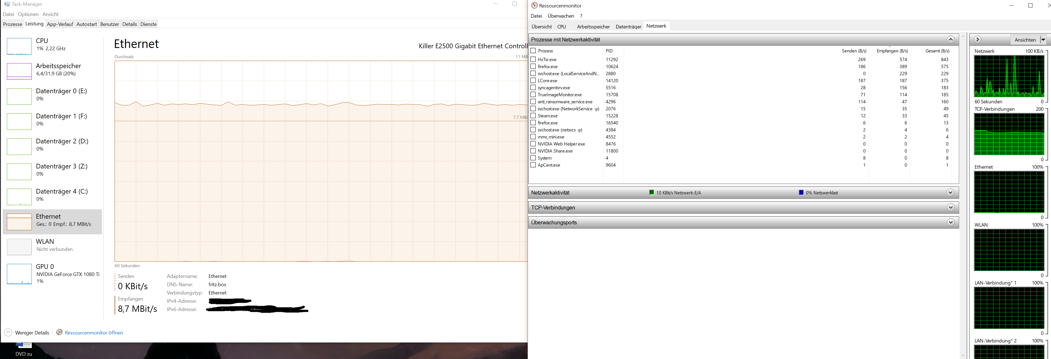The height and width of the screenshot is (359, 1051).
Task: Open the Optionen menu in Task-Manager
Action: tap(28, 14)
